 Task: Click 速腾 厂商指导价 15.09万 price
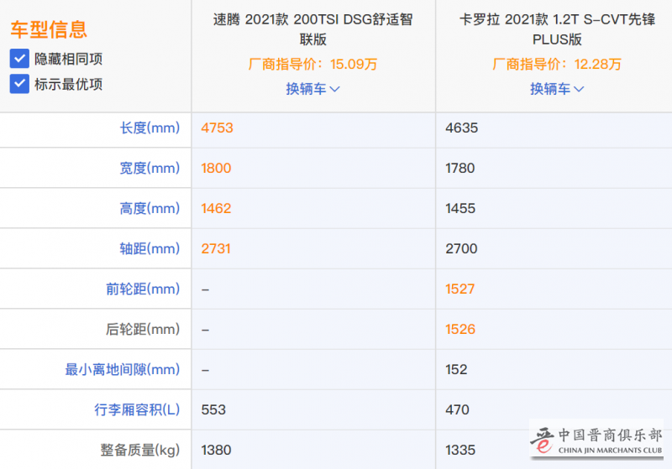[x=312, y=64]
